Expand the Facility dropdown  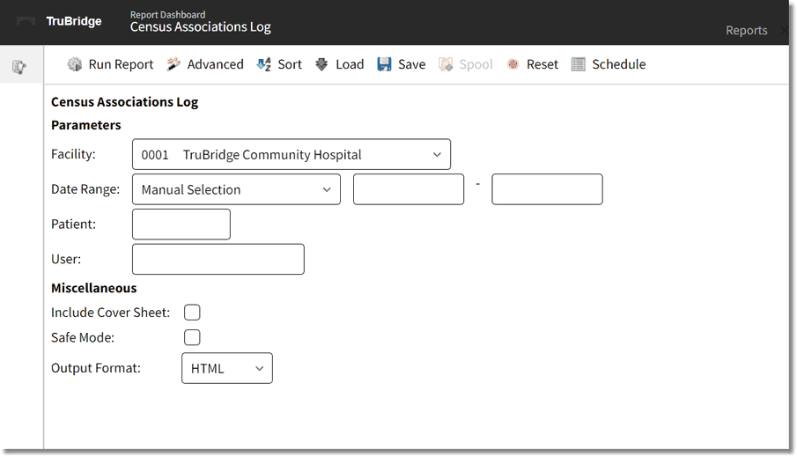[291, 155]
